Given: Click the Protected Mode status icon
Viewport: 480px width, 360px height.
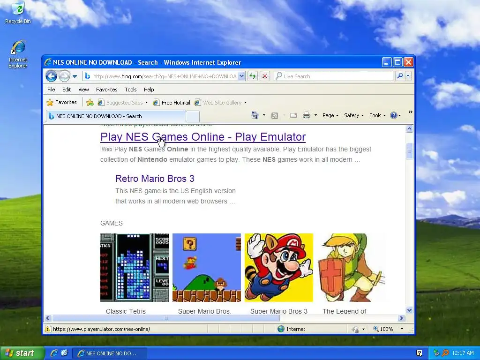Looking at the screenshot, I should [355, 329].
